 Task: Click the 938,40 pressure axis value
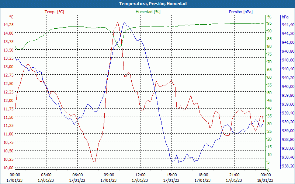pyautogui.click(x=288, y=157)
